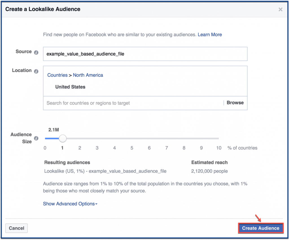Image resolution: width=289 pixels, height=240 pixels.
Task: Click the audience size slider handle
Action: coord(63,138)
